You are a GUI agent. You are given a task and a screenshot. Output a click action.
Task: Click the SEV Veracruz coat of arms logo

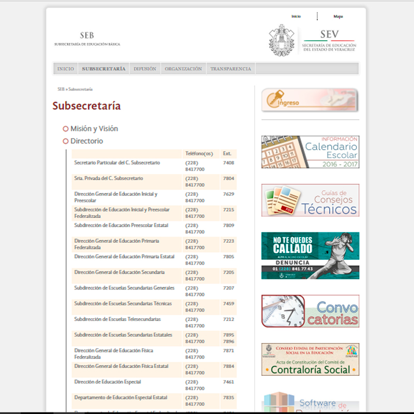[282, 40]
